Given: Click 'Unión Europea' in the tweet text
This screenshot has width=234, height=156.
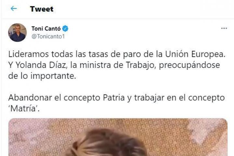Looking at the screenshot, I should point(195,54).
